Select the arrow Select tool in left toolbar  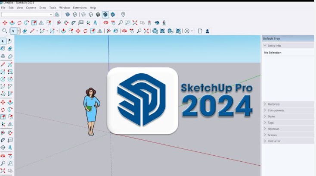click(3, 41)
